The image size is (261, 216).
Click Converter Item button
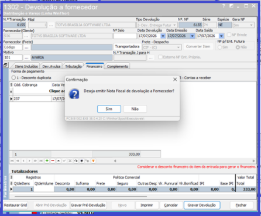pos(198,46)
